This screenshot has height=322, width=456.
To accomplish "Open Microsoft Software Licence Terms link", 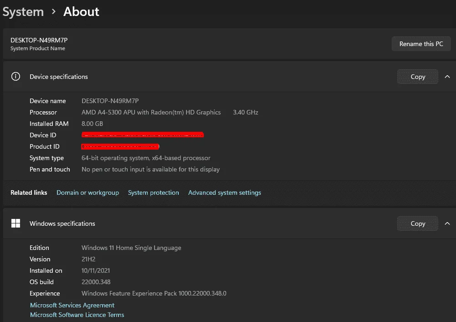I will [77, 315].
